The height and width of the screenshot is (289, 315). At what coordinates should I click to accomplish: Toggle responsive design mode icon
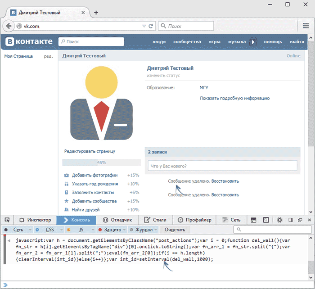click(x=266, y=220)
